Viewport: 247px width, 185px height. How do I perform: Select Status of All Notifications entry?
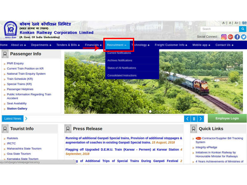(x=121, y=68)
